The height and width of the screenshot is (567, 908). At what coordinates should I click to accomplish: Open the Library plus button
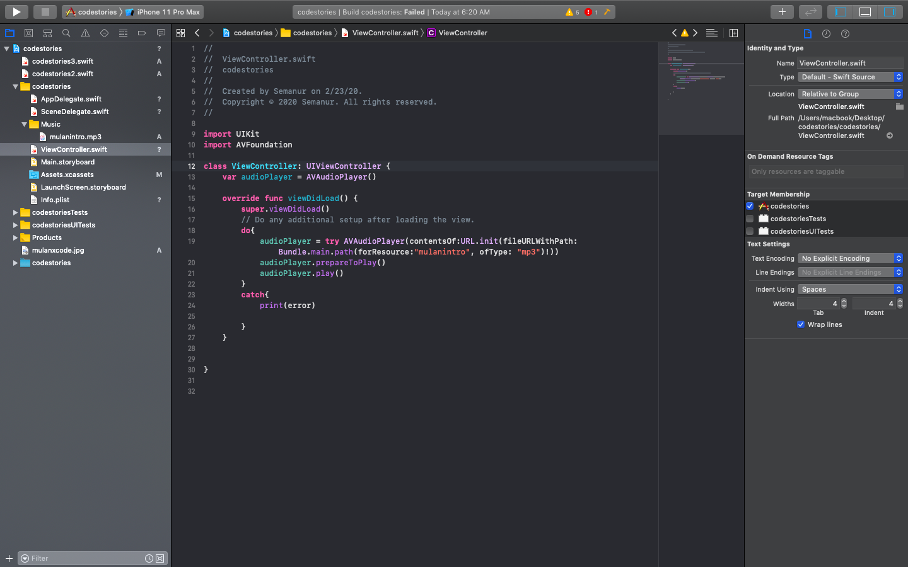point(782,11)
